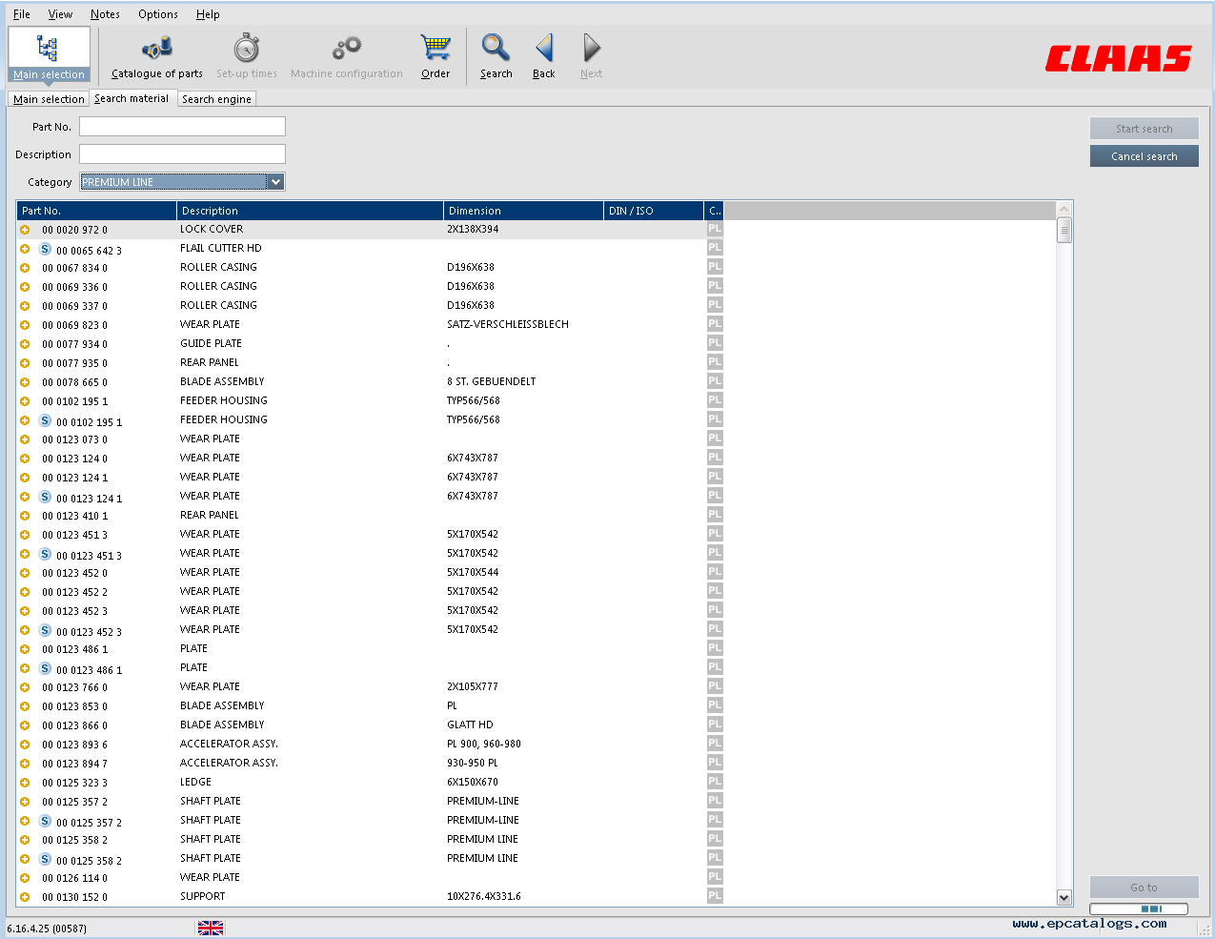Expand part 00 0123 893 6 with plus icon
Screen dimensions: 1215x939
25,745
